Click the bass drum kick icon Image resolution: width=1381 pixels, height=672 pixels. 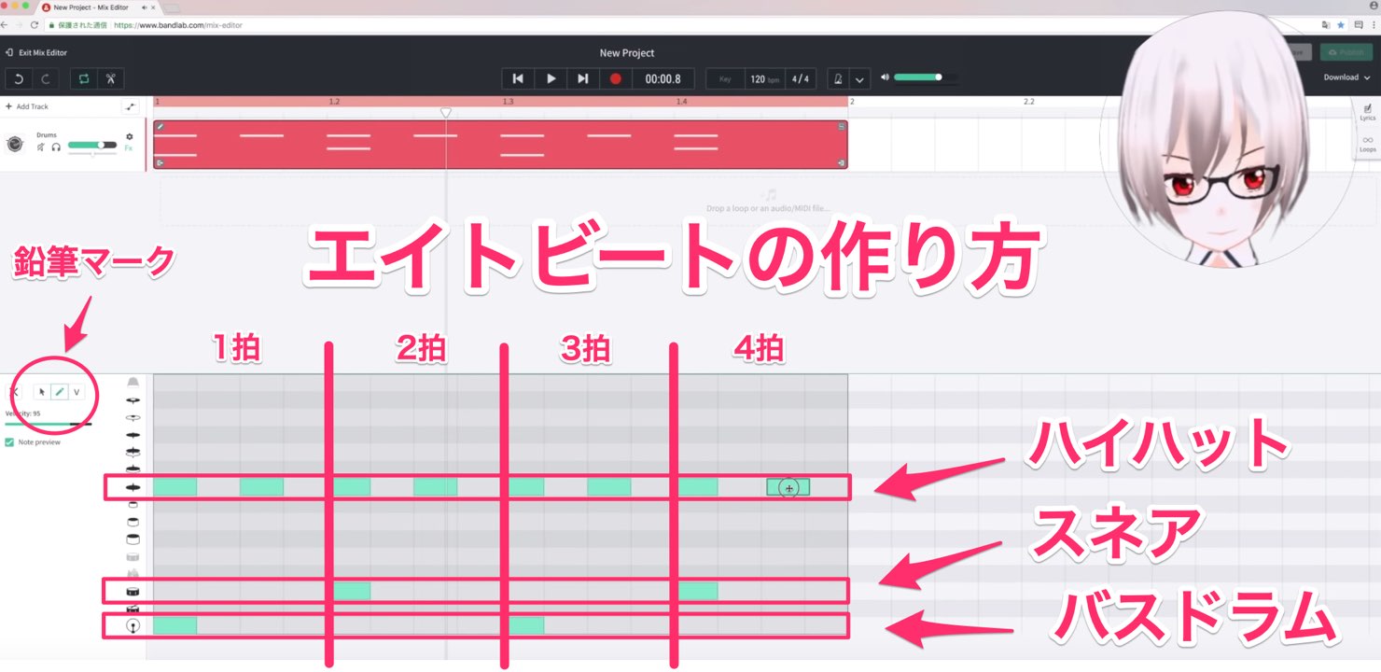pyautogui.click(x=133, y=625)
